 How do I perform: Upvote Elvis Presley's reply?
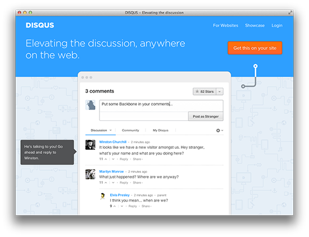(115, 206)
